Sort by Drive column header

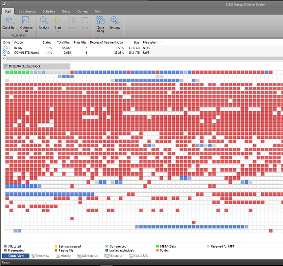point(7,43)
